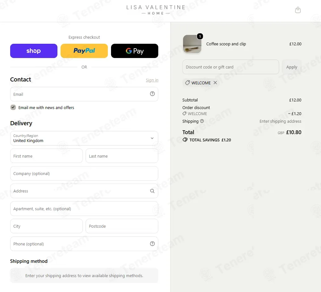321x292 pixels.
Task: Click the phone field help icon
Action: coord(152,243)
